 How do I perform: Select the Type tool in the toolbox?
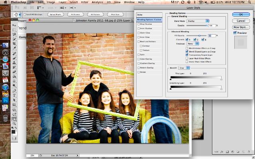(x=14, y=95)
